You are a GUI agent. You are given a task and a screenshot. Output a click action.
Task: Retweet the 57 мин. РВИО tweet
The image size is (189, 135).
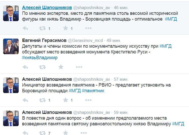(42, 100)
